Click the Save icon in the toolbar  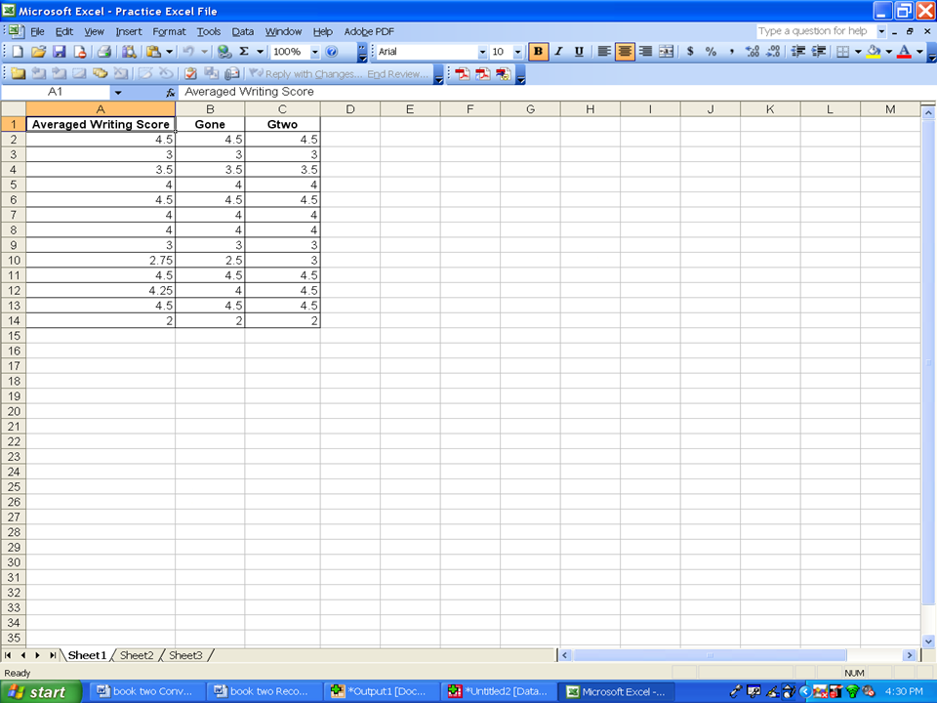click(59, 52)
